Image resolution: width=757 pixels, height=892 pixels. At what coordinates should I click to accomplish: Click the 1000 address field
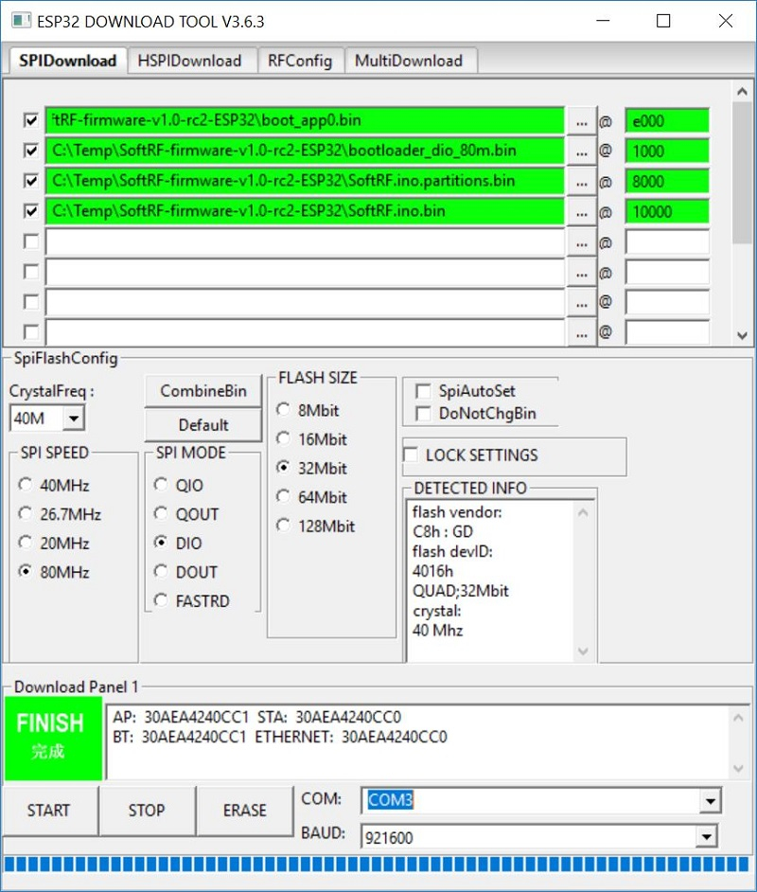point(667,152)
